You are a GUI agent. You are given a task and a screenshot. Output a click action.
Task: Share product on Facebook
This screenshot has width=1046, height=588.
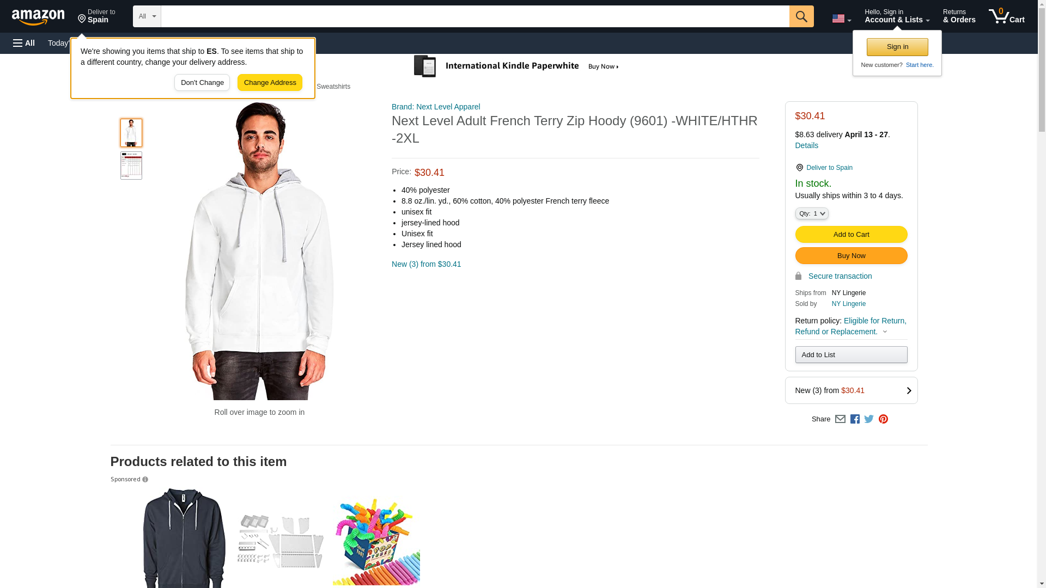click(855, 419)
